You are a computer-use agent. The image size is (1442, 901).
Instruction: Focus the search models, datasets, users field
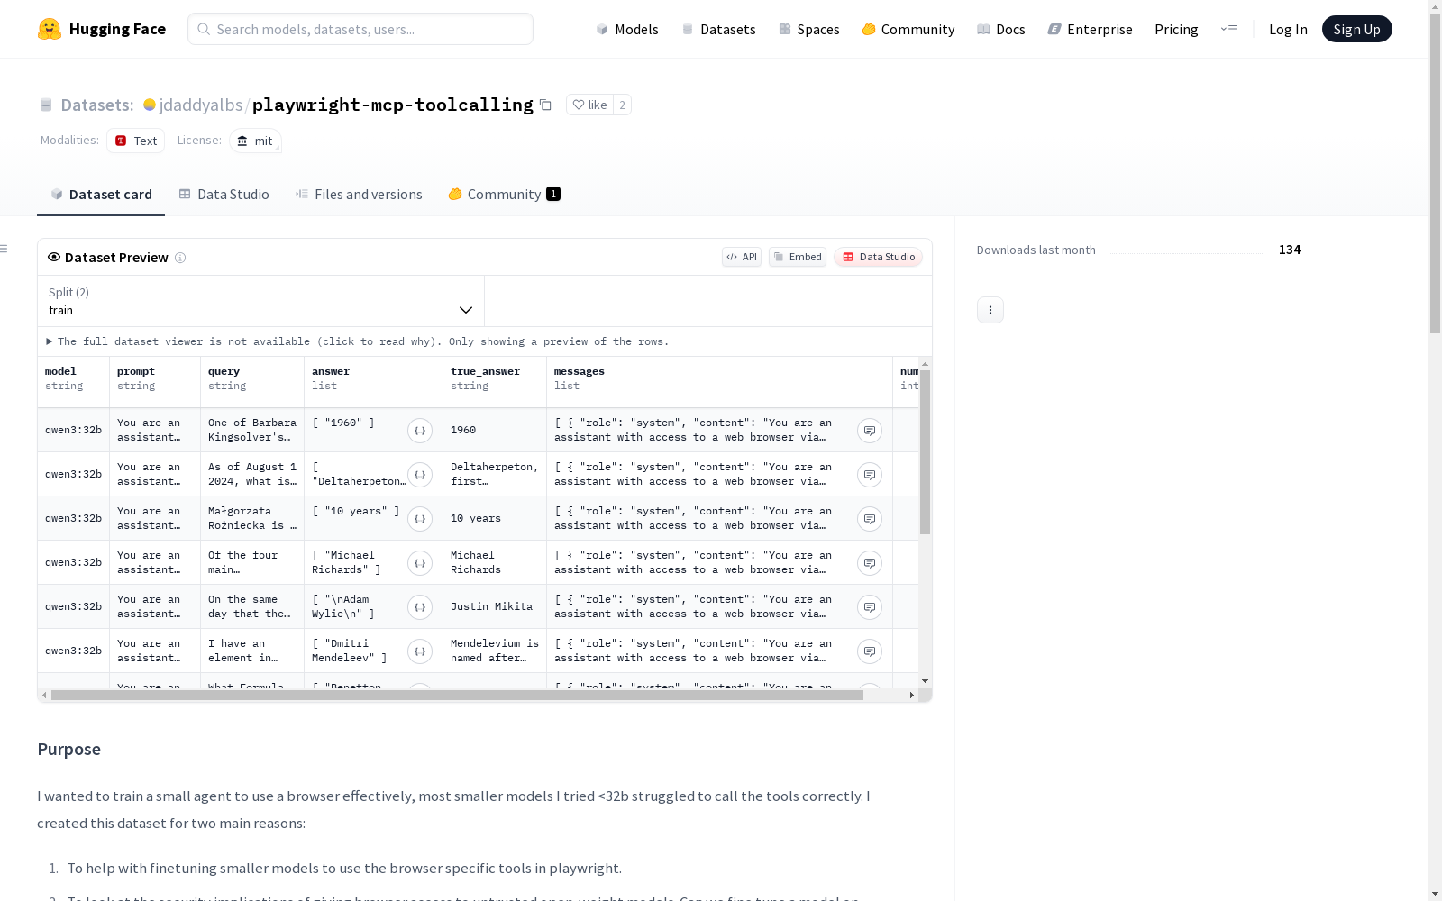pyautogui.click(x=360, y=29)
